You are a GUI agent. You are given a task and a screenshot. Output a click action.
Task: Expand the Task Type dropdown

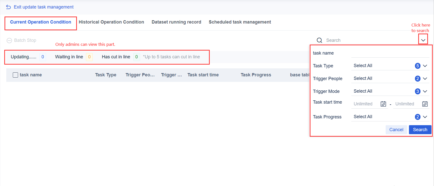point(425,66)
